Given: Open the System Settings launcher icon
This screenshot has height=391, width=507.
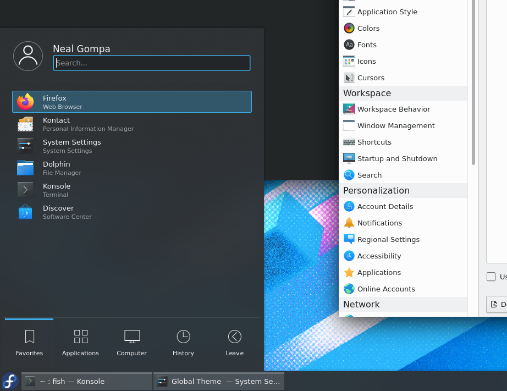Looking at the screenshot, I should click(25, 146).
